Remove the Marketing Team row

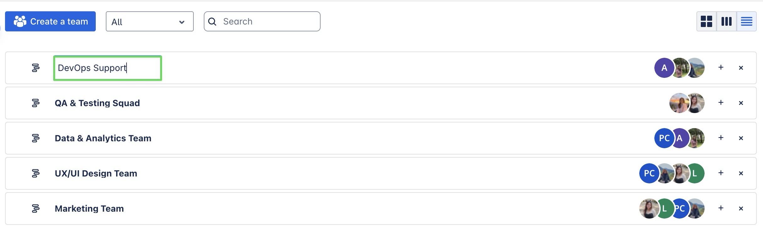coord(741,209)
